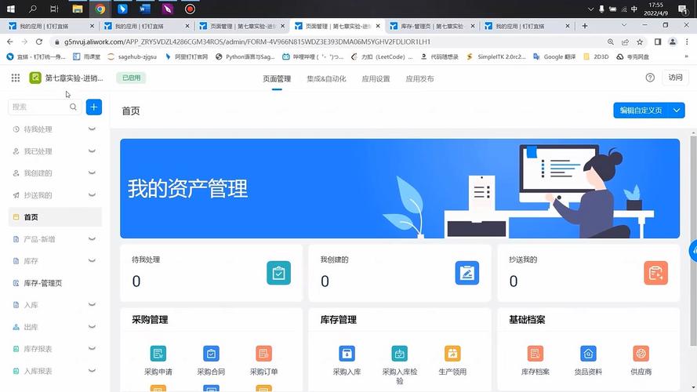Screen dimensions: 697x392
Task: Expand 我创建的 sidebar chevron
Action: (92, 173)
